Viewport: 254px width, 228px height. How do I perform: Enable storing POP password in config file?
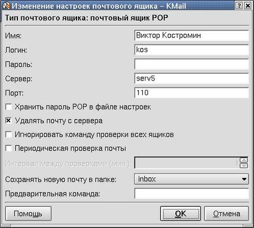tap(9, 107)
